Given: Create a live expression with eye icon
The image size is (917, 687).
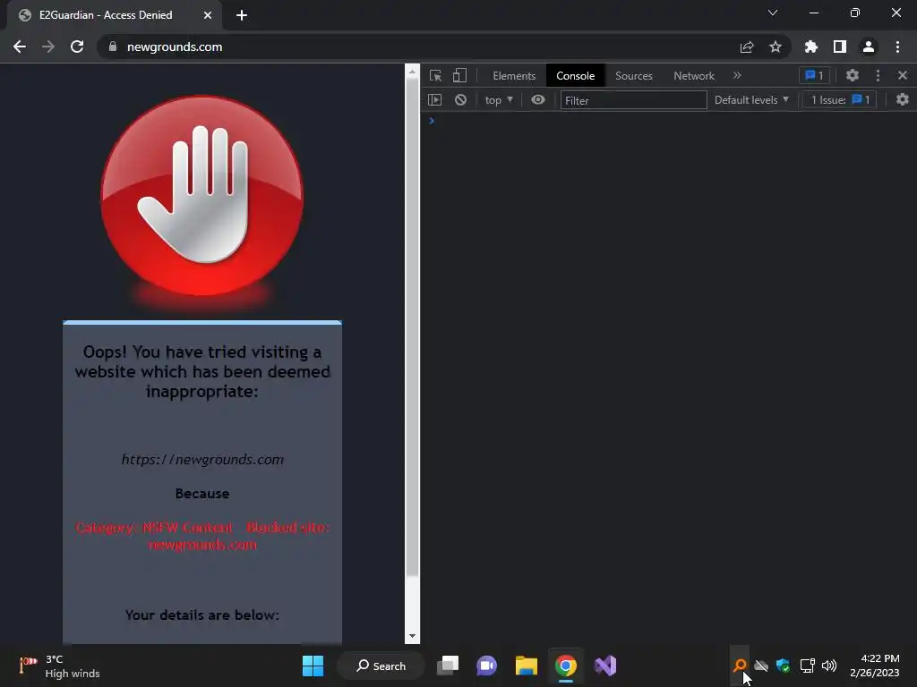Looking at the screenshot, I should [538, 100].
